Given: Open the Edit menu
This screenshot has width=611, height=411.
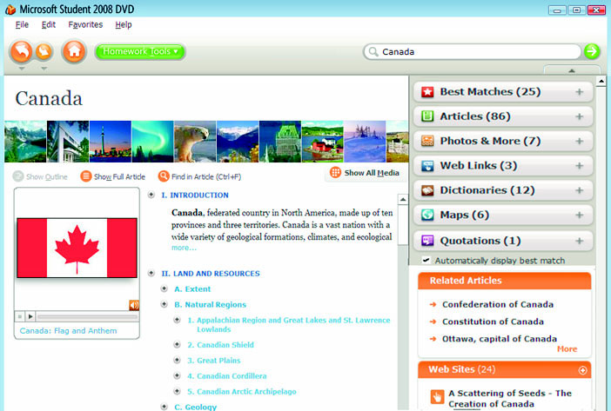Looking at the screenshot, I should click(x=49, y=24).
